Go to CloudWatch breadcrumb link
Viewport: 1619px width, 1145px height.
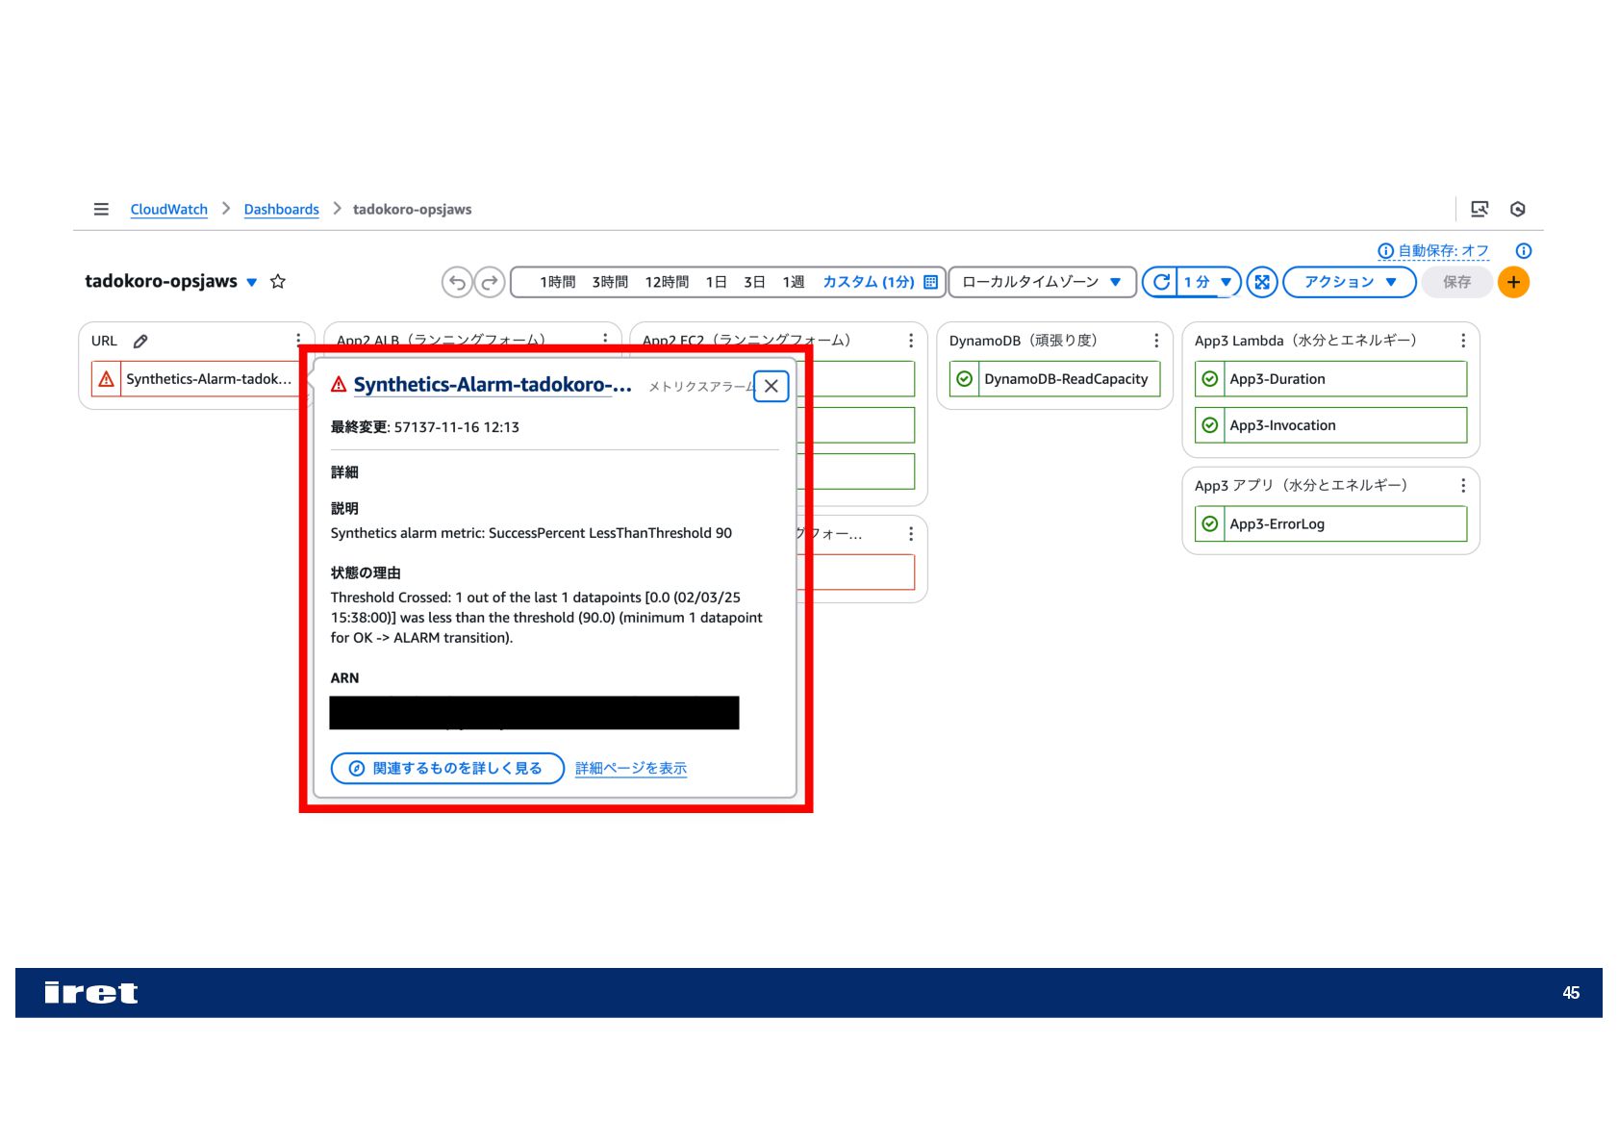(x=169, y=209)
